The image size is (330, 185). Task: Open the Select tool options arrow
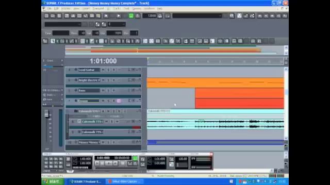coord(57,41)
